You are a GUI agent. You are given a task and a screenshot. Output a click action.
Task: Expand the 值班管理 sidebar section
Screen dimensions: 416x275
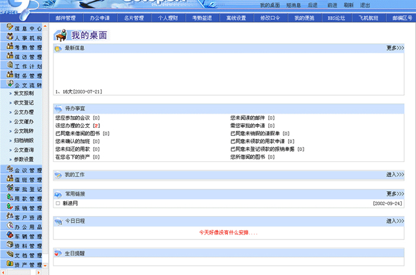click(28, 179)
